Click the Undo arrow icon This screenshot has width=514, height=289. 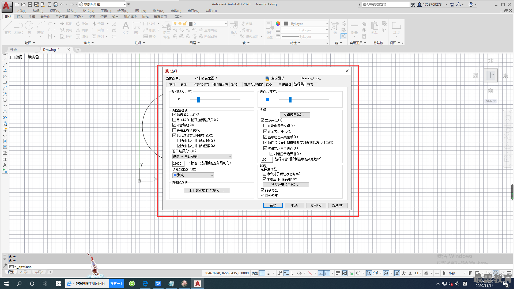(x=62, y=5)
